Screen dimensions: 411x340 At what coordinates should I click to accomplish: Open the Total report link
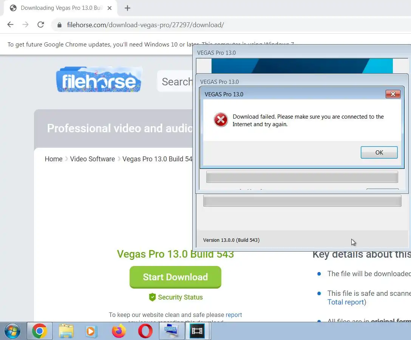(x=346, y=302)
